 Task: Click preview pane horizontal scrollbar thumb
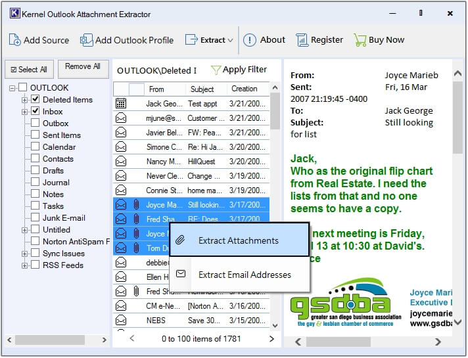[338, 342]
